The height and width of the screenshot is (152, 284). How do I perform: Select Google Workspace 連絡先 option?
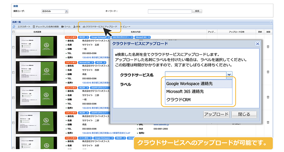(x=199, y=84)
